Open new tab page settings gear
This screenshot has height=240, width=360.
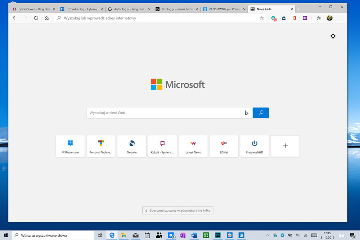333,36
